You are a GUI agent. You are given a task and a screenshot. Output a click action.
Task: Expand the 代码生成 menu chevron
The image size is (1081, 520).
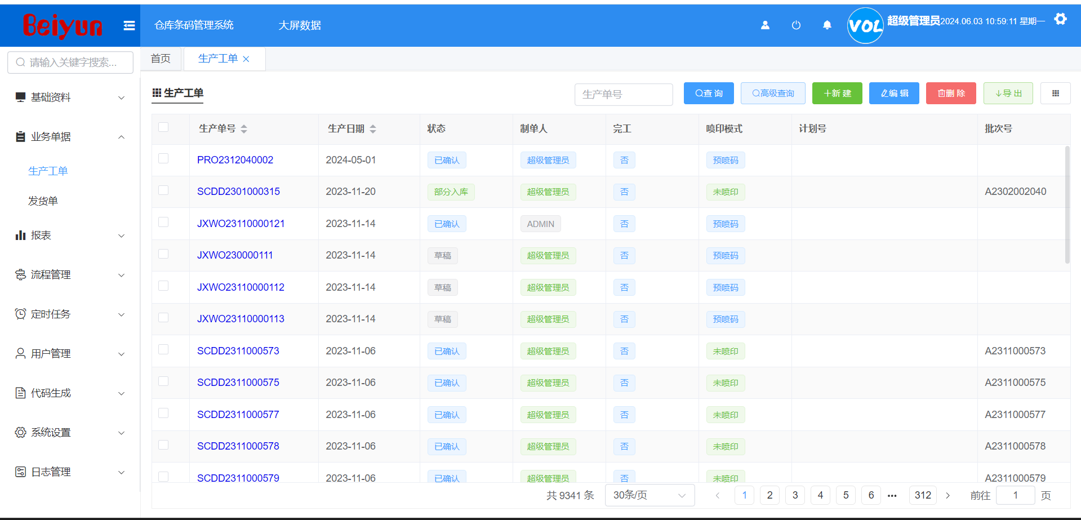121,394
